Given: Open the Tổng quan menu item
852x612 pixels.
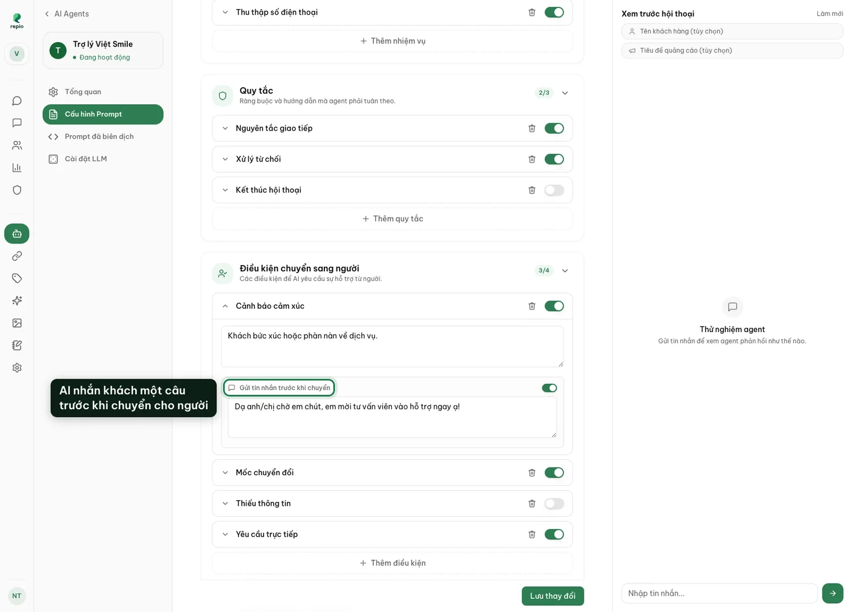Looking at the screenshot, I should pos(103,92).
